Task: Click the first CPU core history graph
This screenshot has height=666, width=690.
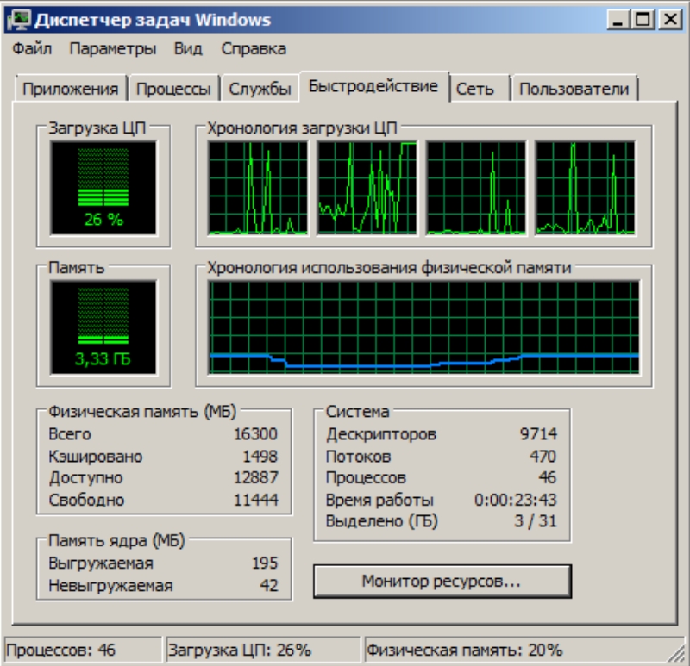Action: (258, 188)
